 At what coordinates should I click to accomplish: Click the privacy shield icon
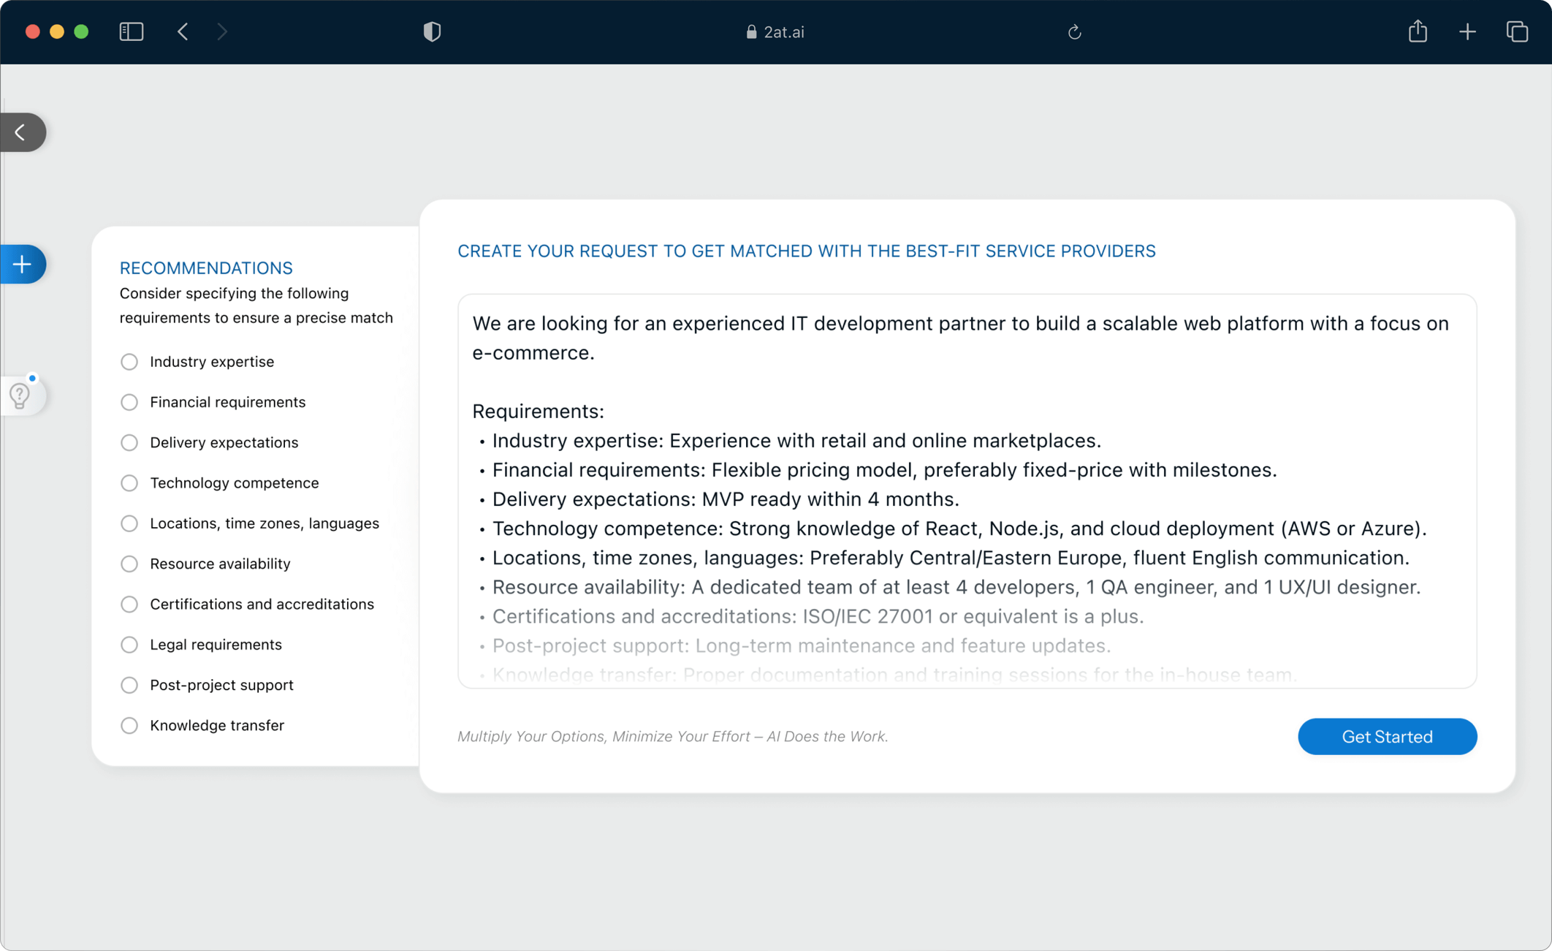pos(432,31)
